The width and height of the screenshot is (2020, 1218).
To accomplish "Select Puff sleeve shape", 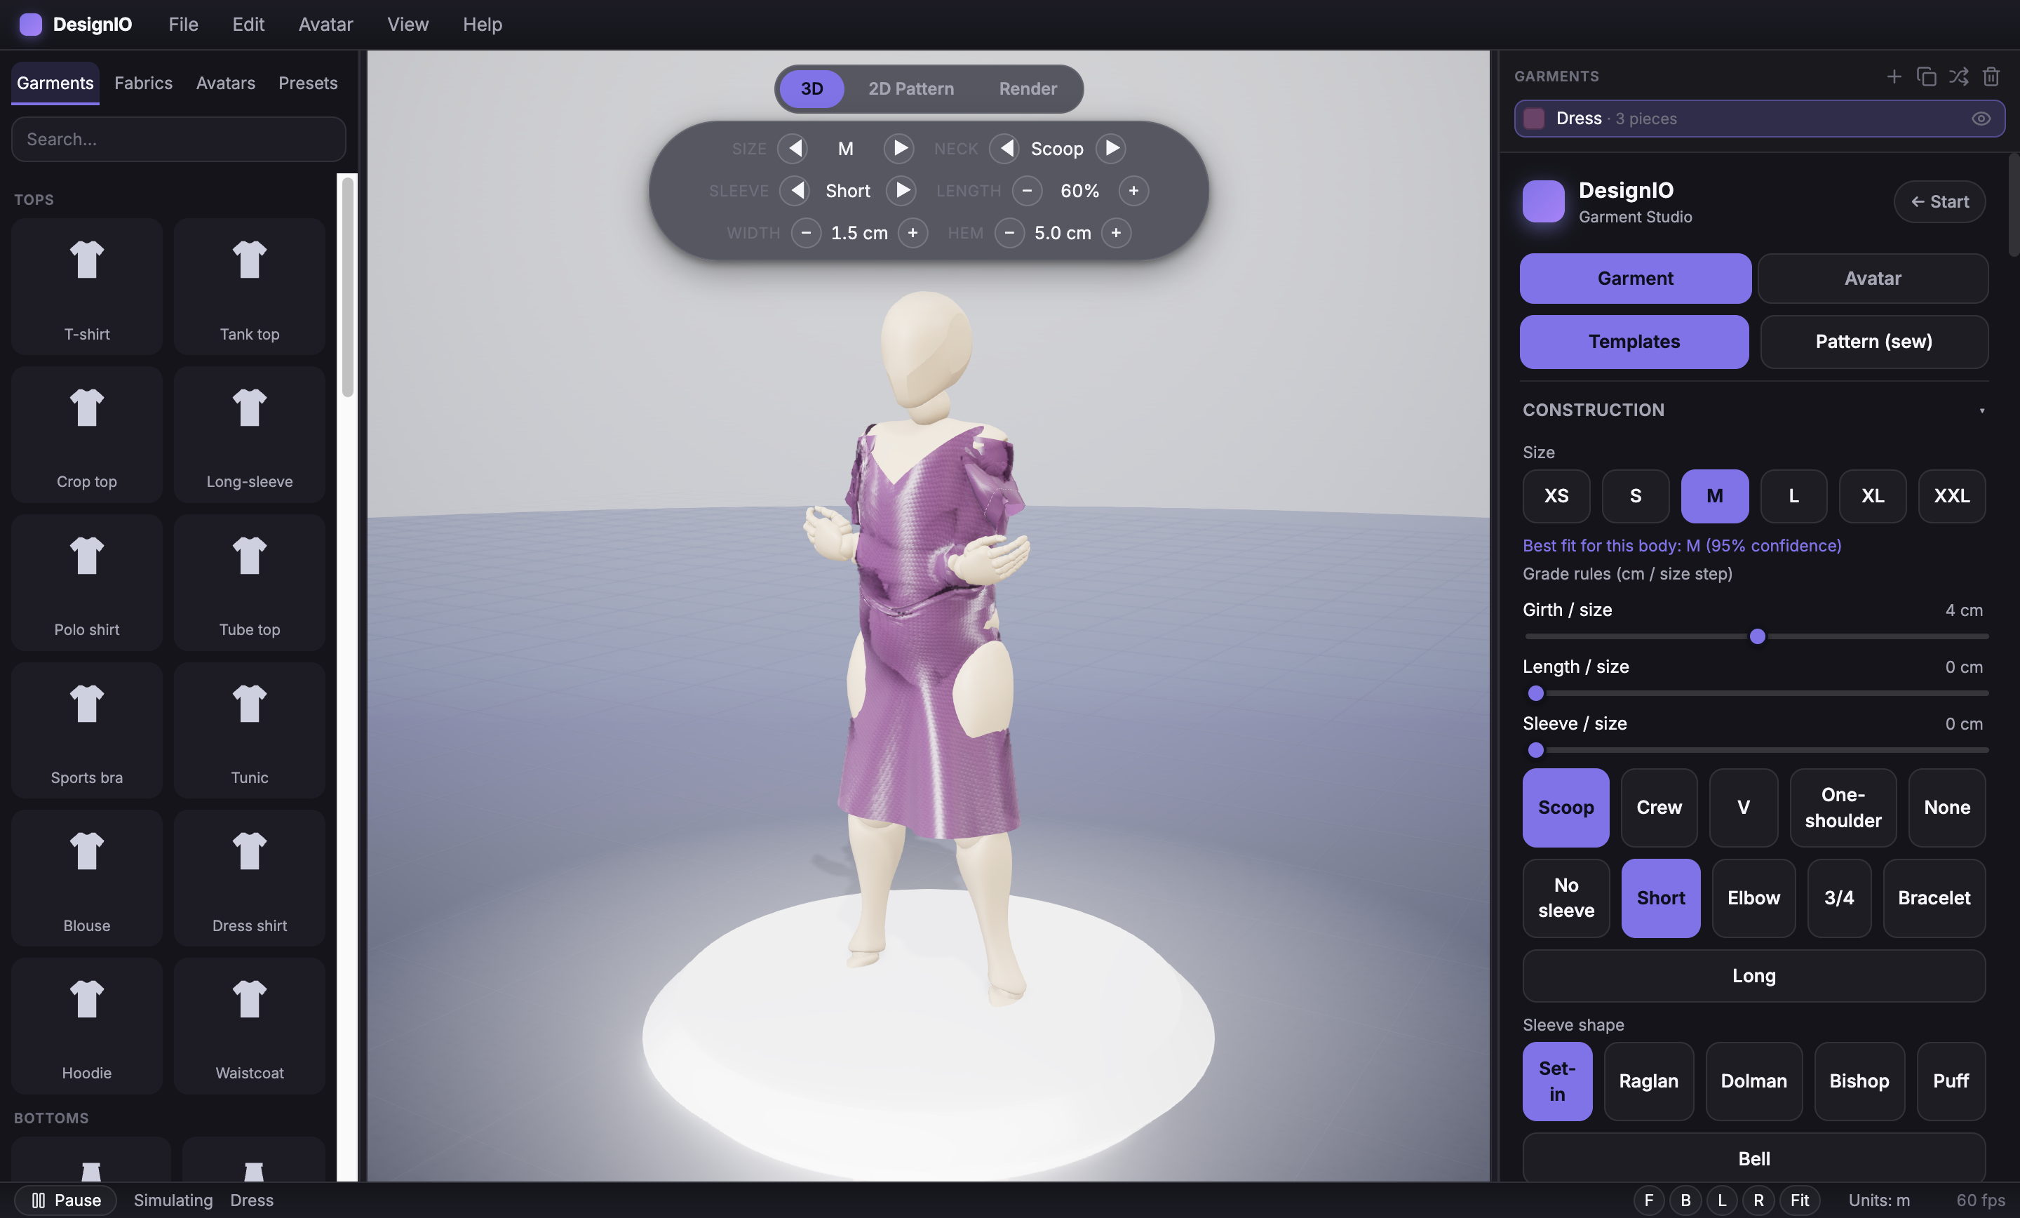I will pos(1951,1081).
